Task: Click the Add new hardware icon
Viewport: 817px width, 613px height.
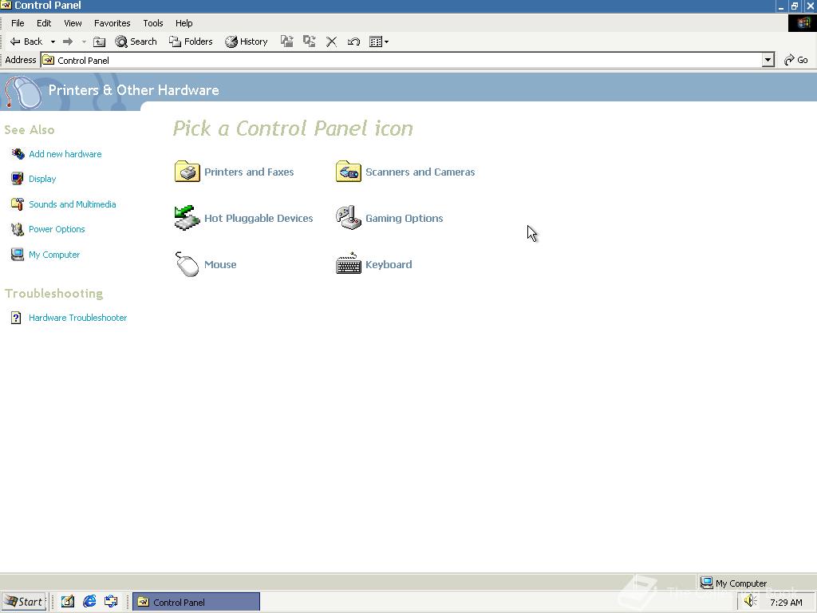Action: (x=18, y=154)
